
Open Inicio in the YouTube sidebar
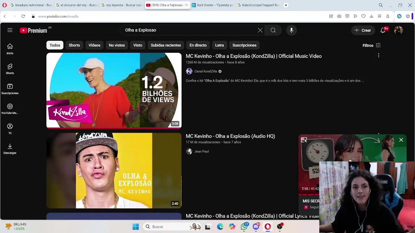point(10,49)
